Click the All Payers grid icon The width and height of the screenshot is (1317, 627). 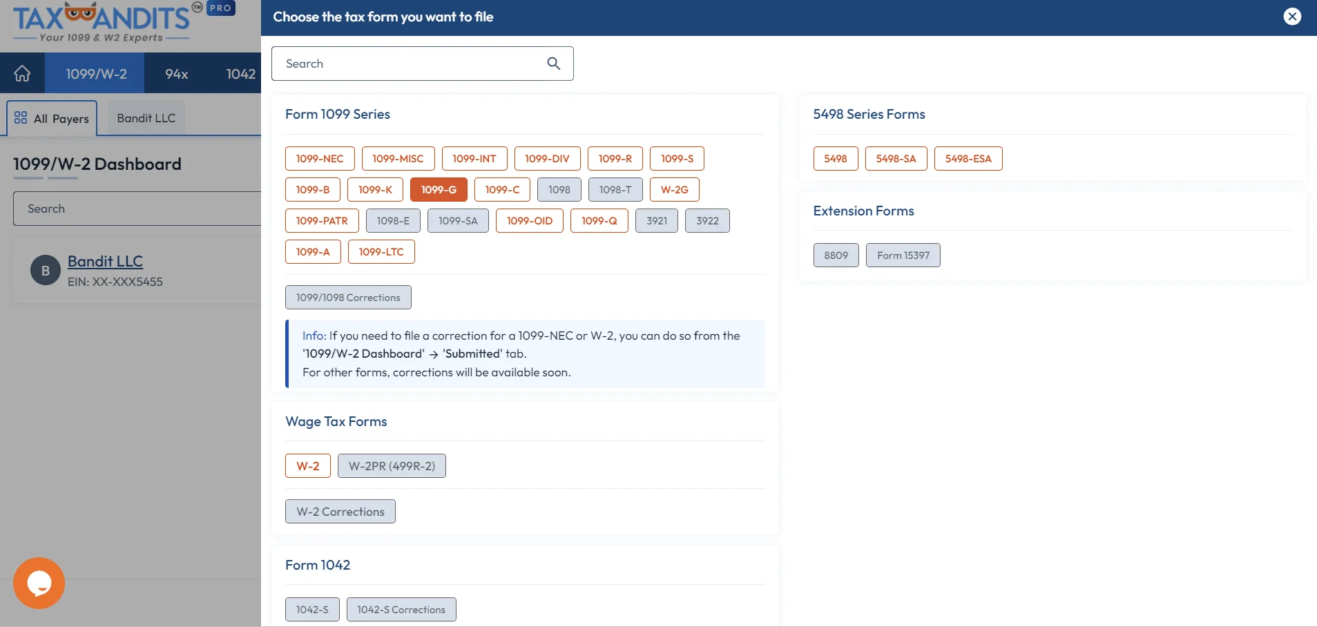[21, 118]
